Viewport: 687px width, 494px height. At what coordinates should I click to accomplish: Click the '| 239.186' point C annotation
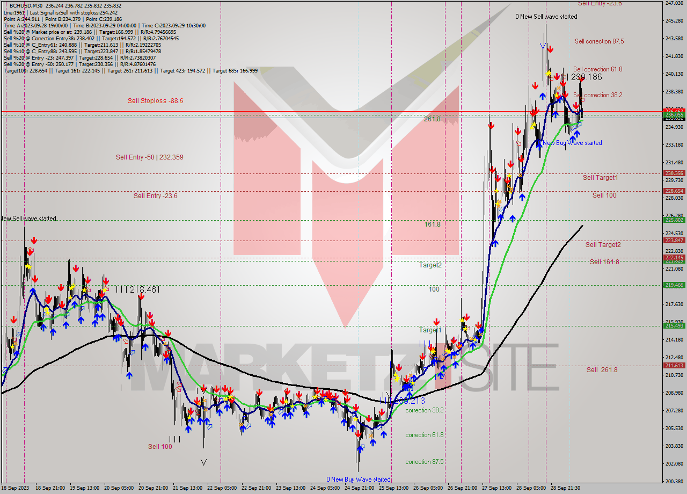tap(584, 77)
